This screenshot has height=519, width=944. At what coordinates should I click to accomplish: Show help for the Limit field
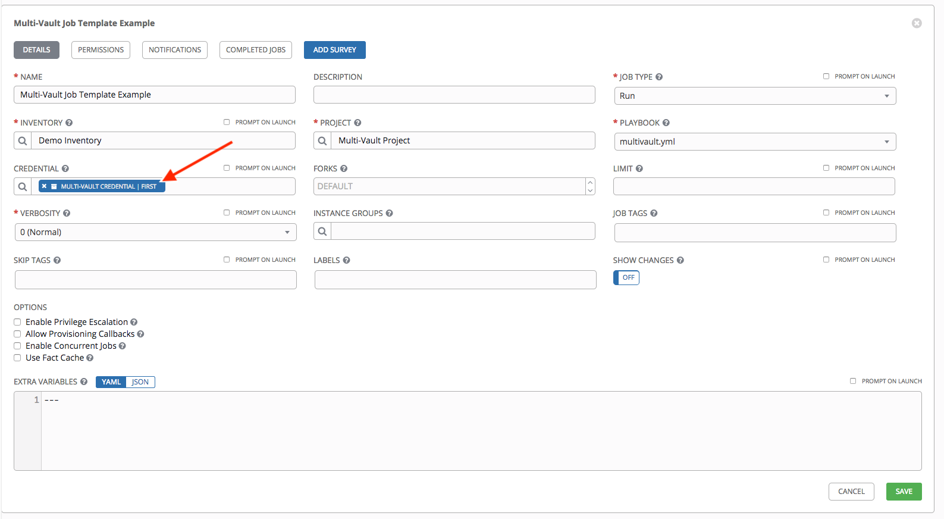(x=639, y=168)
